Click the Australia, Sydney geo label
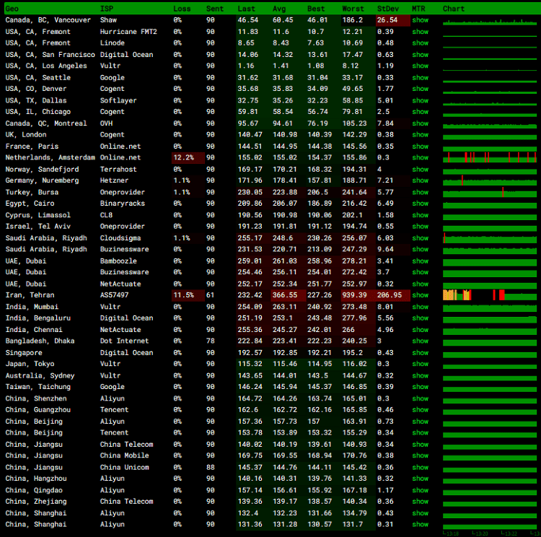541x537 pixels. point(40,375)
